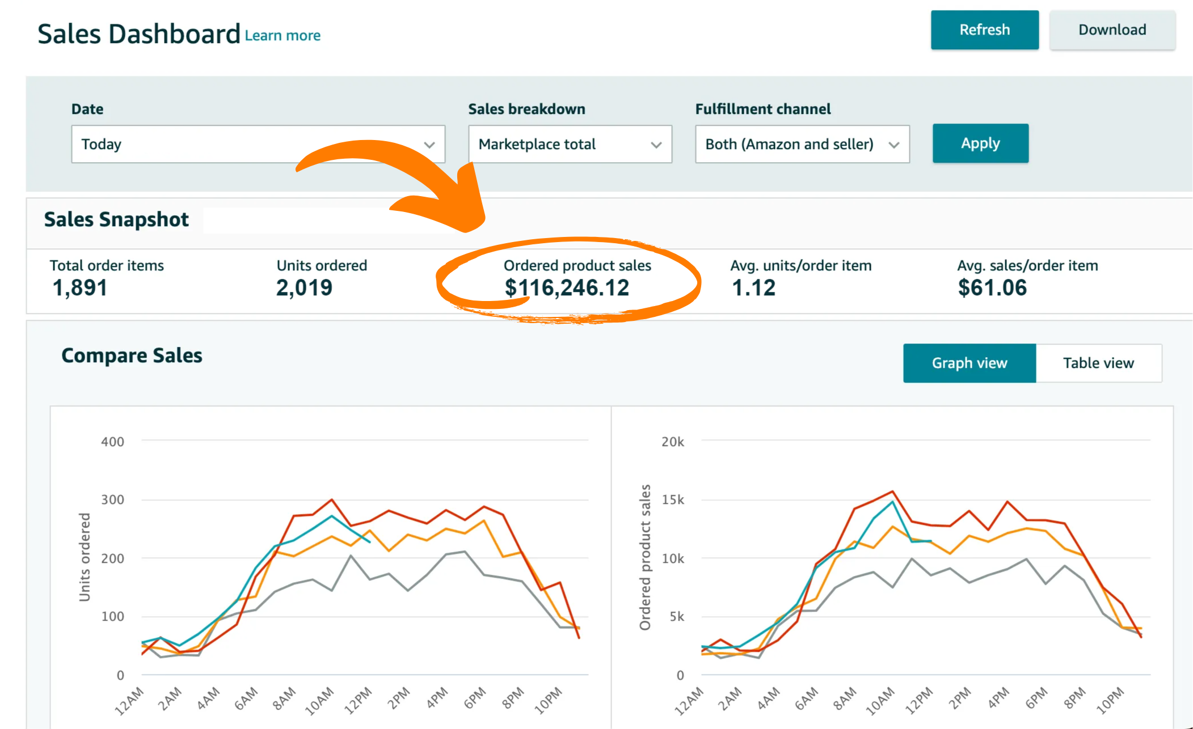Click the 12PM label on Ordered product sales chart
1193x729 pixels.
tap(918, 700)
